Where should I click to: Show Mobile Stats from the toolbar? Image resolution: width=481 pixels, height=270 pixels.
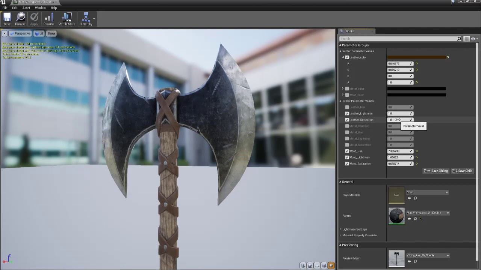click(67, 19)
